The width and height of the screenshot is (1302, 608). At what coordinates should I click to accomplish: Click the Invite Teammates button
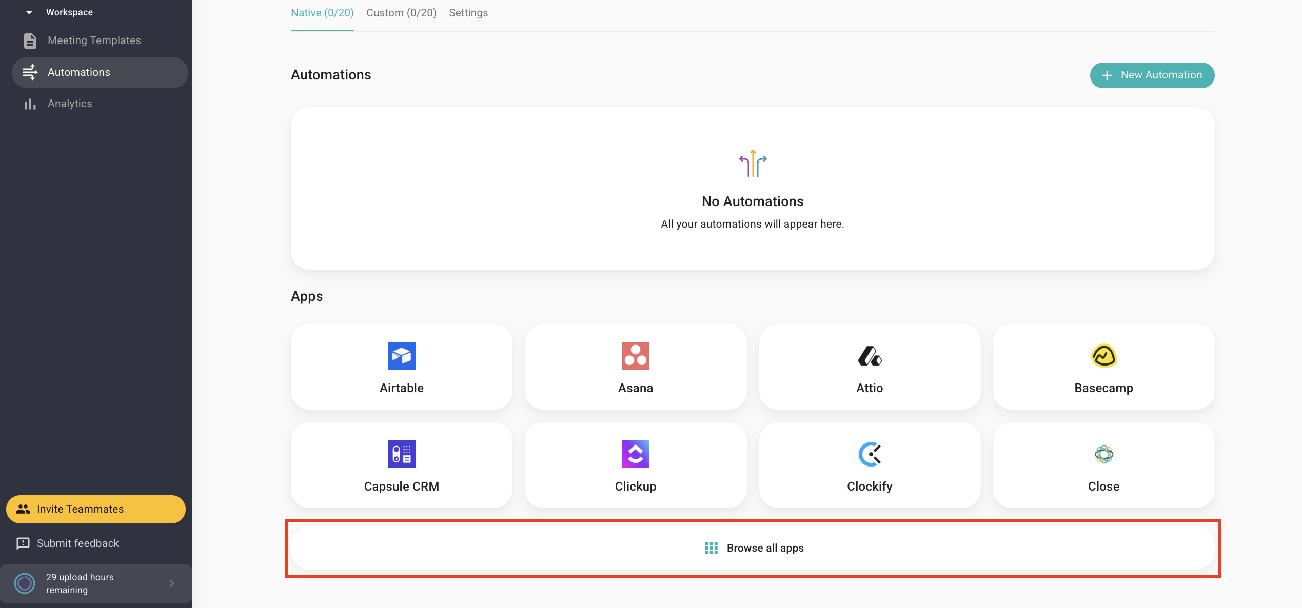pos(96,509)
